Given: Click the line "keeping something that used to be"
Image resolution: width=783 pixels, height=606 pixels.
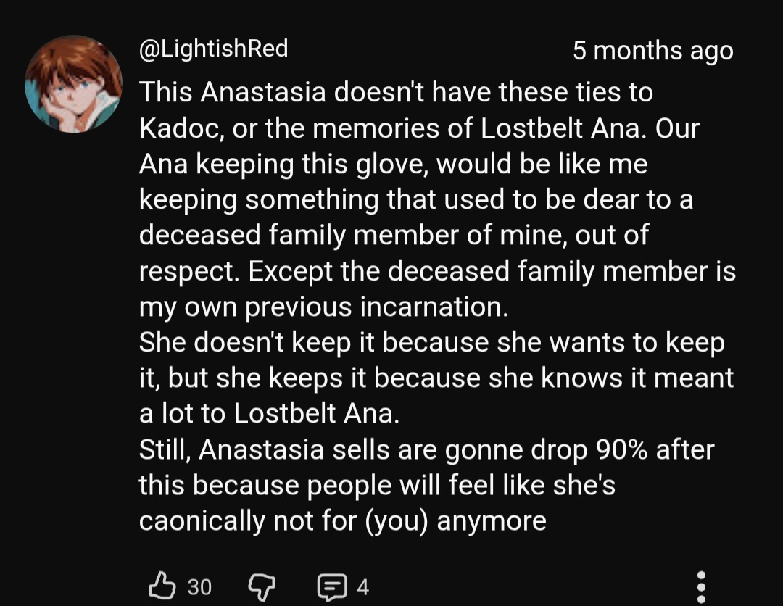Looking at the screenshot, I should [x=415, y=200].
